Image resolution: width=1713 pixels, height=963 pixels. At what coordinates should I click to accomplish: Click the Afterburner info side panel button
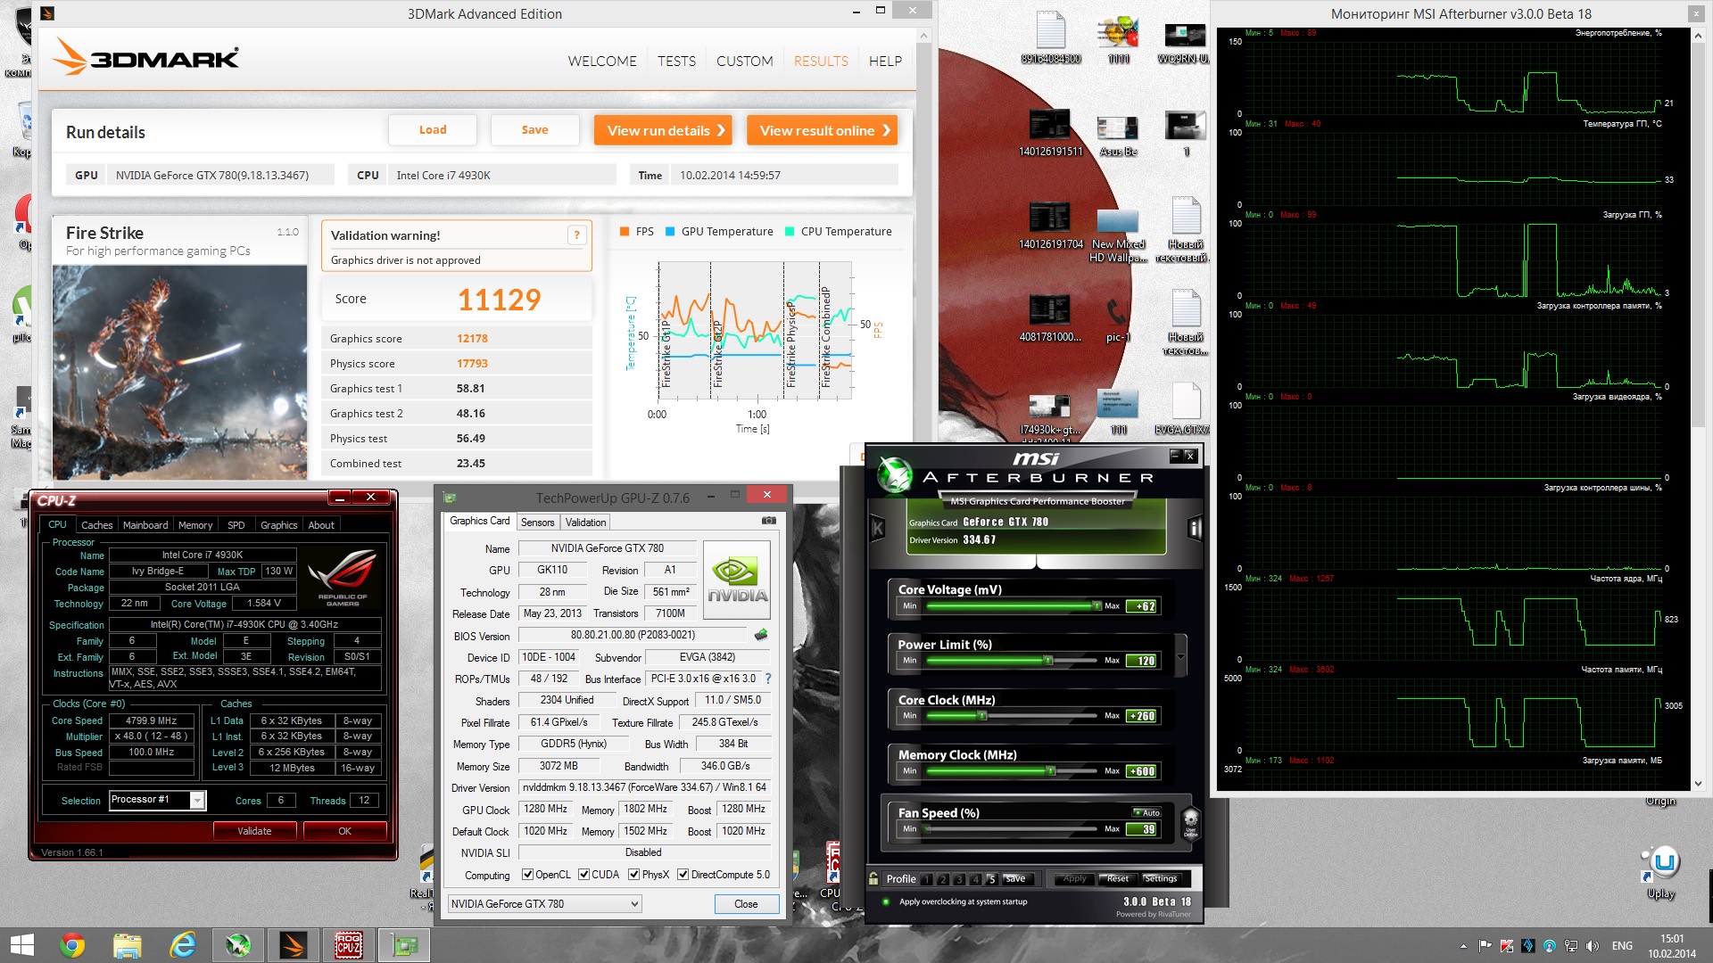(1195, 529)
